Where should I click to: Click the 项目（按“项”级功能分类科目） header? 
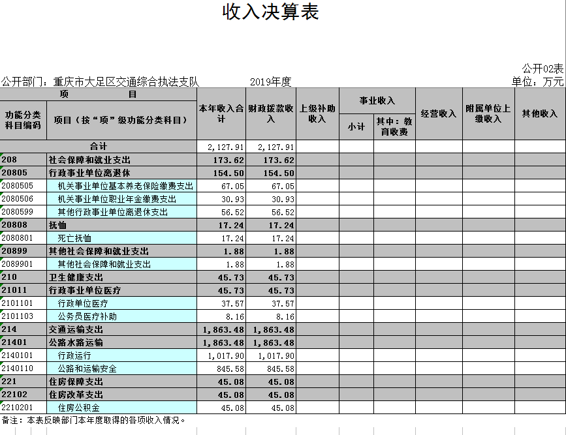click(x=121, y=120)
